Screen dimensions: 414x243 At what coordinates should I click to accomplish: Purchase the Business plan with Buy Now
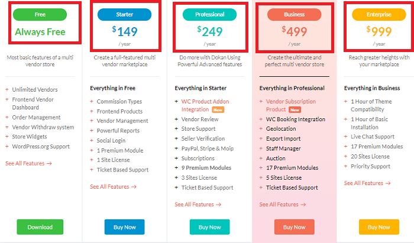click(294, 227)
